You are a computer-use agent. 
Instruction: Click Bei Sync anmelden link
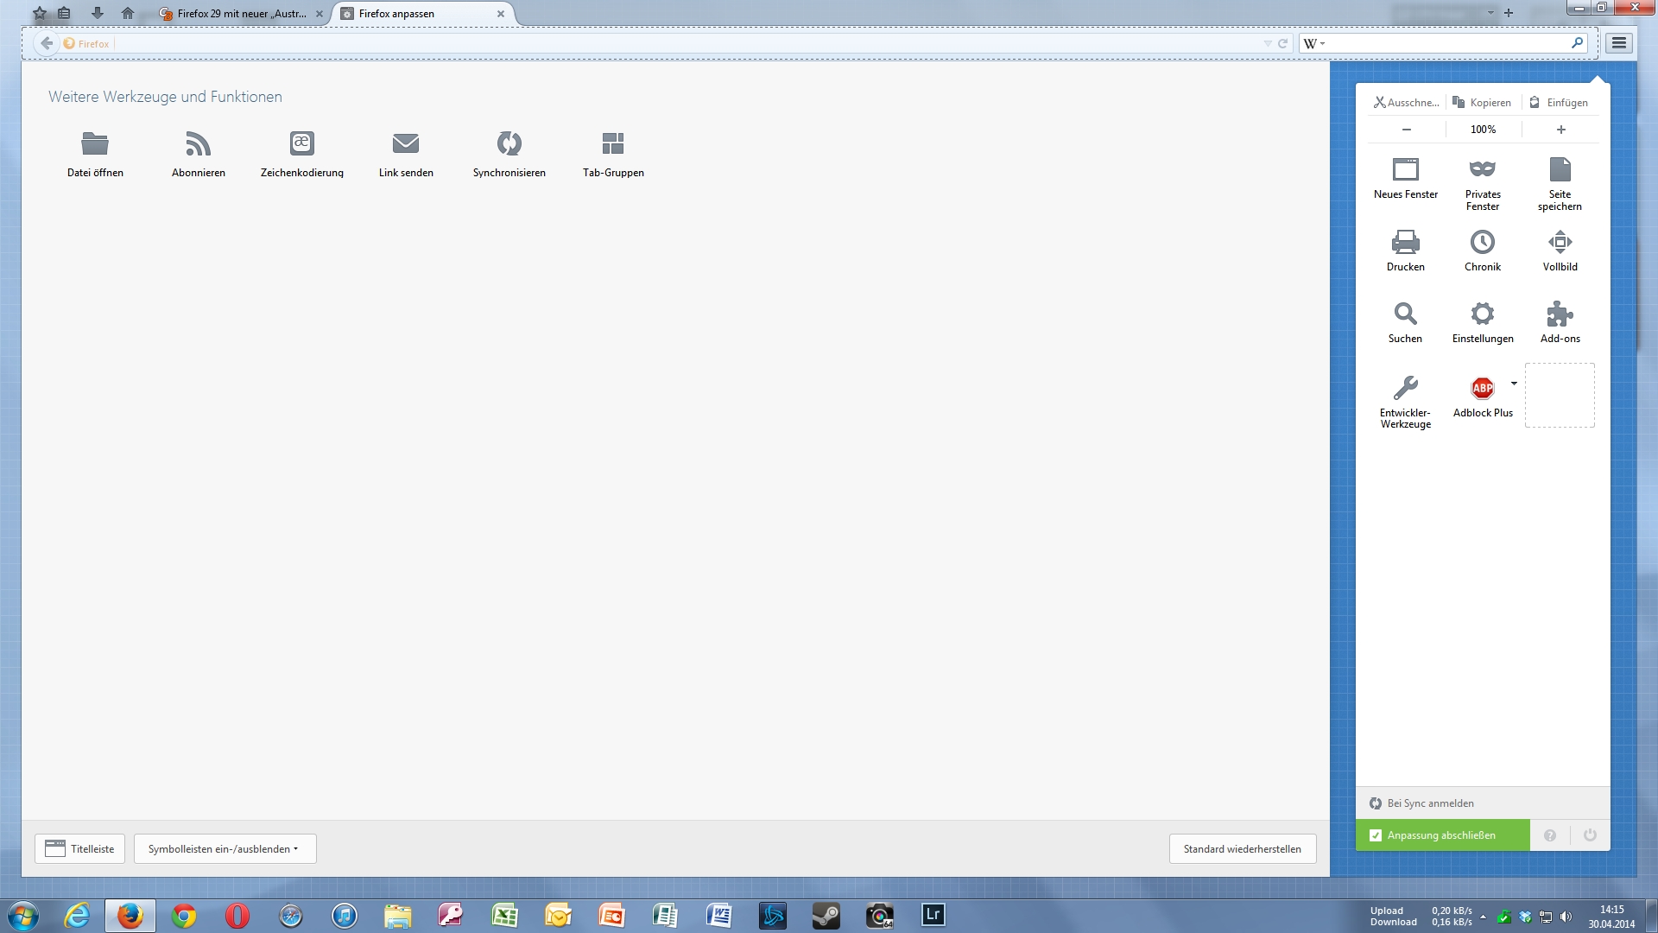pyautogui.click(x=1430, y=803)
